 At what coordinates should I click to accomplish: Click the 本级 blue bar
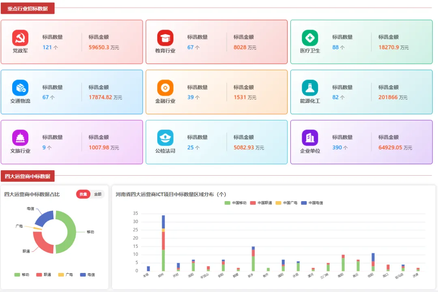pyautogui.click(x=148, y=268)
